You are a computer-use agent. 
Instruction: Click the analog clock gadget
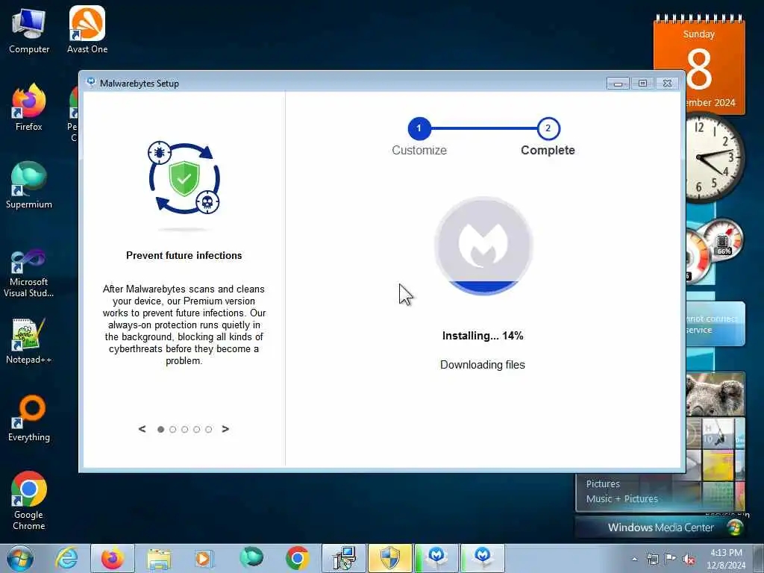[716, 158]
